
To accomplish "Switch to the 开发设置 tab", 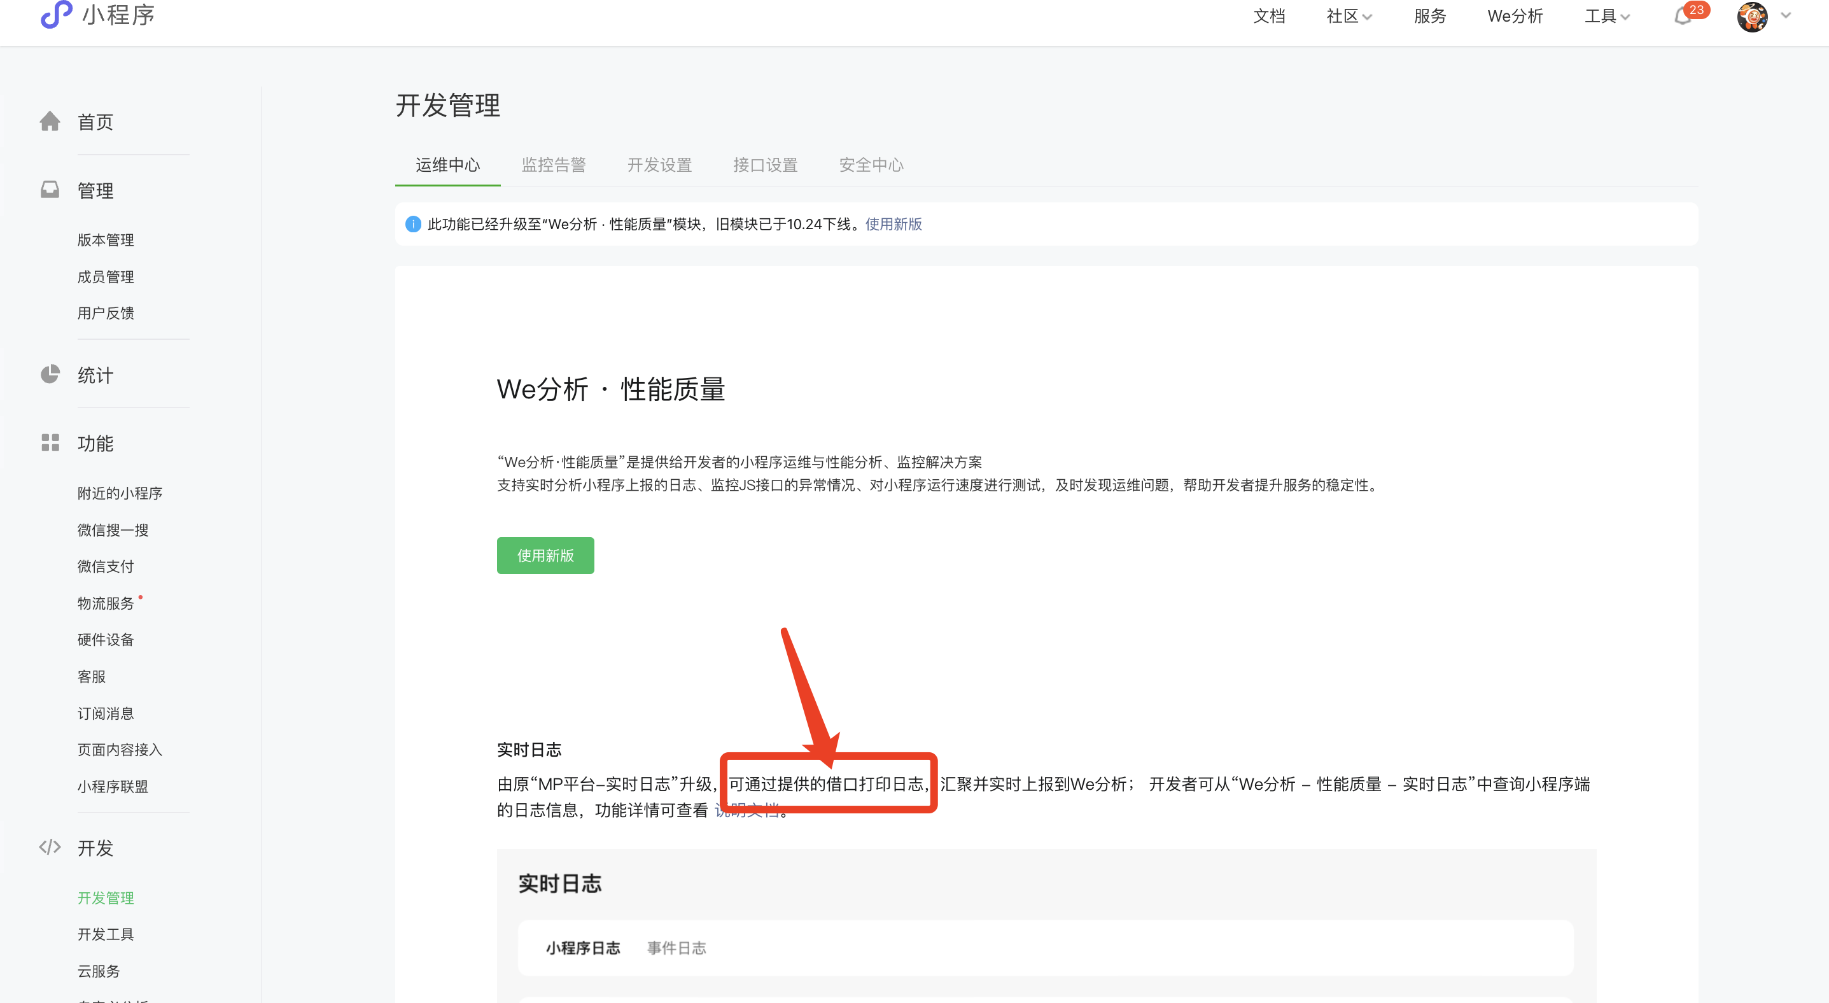I will click(659, 165).
